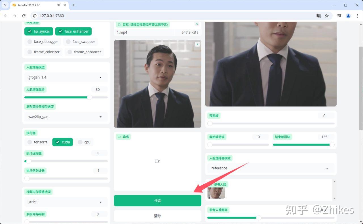363x224 pixels.
Task: Remove the 1.mp4 target file
Action: (197, 24)
